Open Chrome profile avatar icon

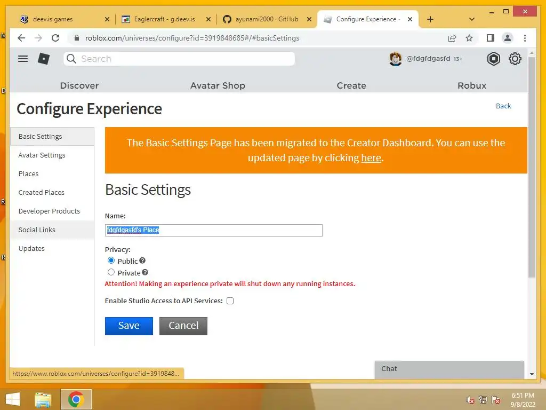[x=508, y=38]
